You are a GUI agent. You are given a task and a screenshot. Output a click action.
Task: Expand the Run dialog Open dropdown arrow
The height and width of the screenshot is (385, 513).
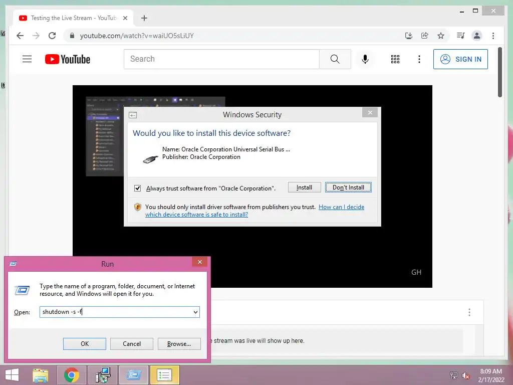[196, 312]
